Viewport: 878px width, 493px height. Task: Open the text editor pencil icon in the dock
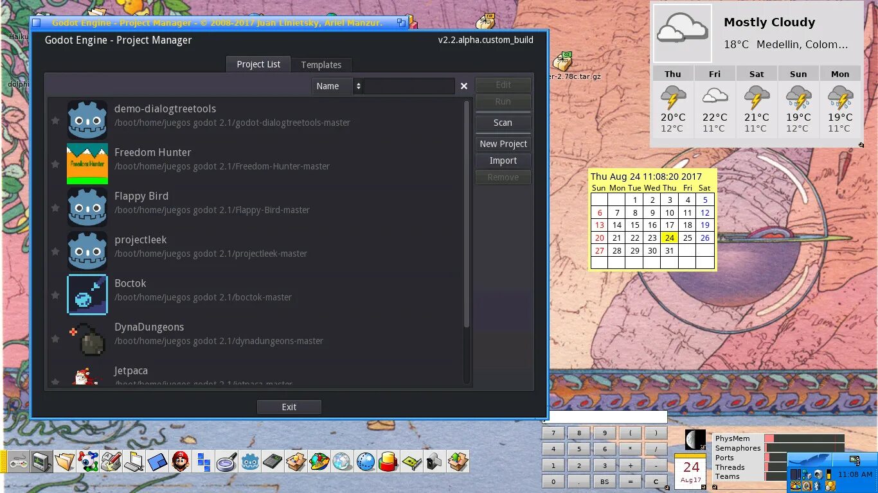click(x=111, y=462)
